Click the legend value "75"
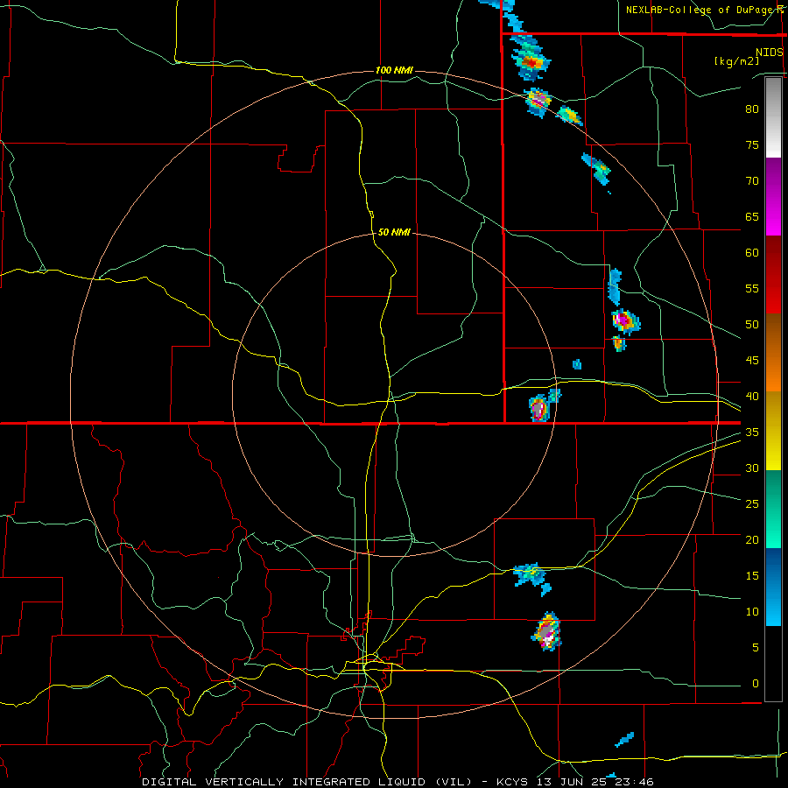This screenshot has height=788, width=788. (752, 145)
